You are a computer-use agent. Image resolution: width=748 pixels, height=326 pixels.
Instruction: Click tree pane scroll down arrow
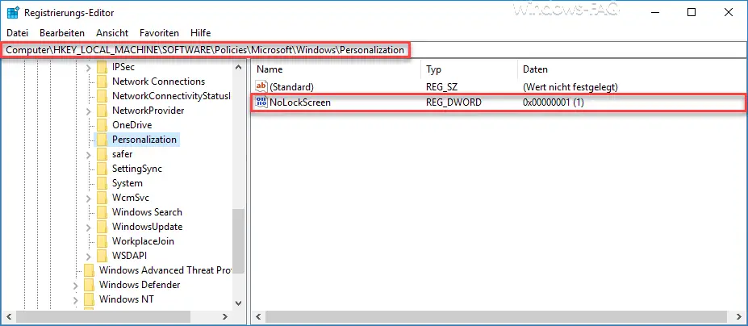tap(239, 303)
